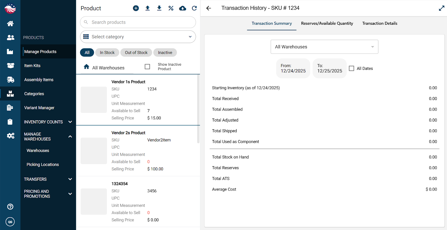The height and width of the screenshot is (230, 447).
Task: Click the Vendor2item SKU value
Action: pos(159,140)
